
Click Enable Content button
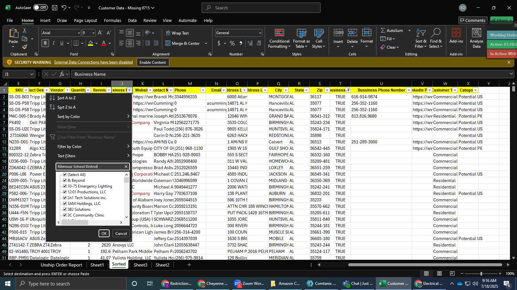153,62
